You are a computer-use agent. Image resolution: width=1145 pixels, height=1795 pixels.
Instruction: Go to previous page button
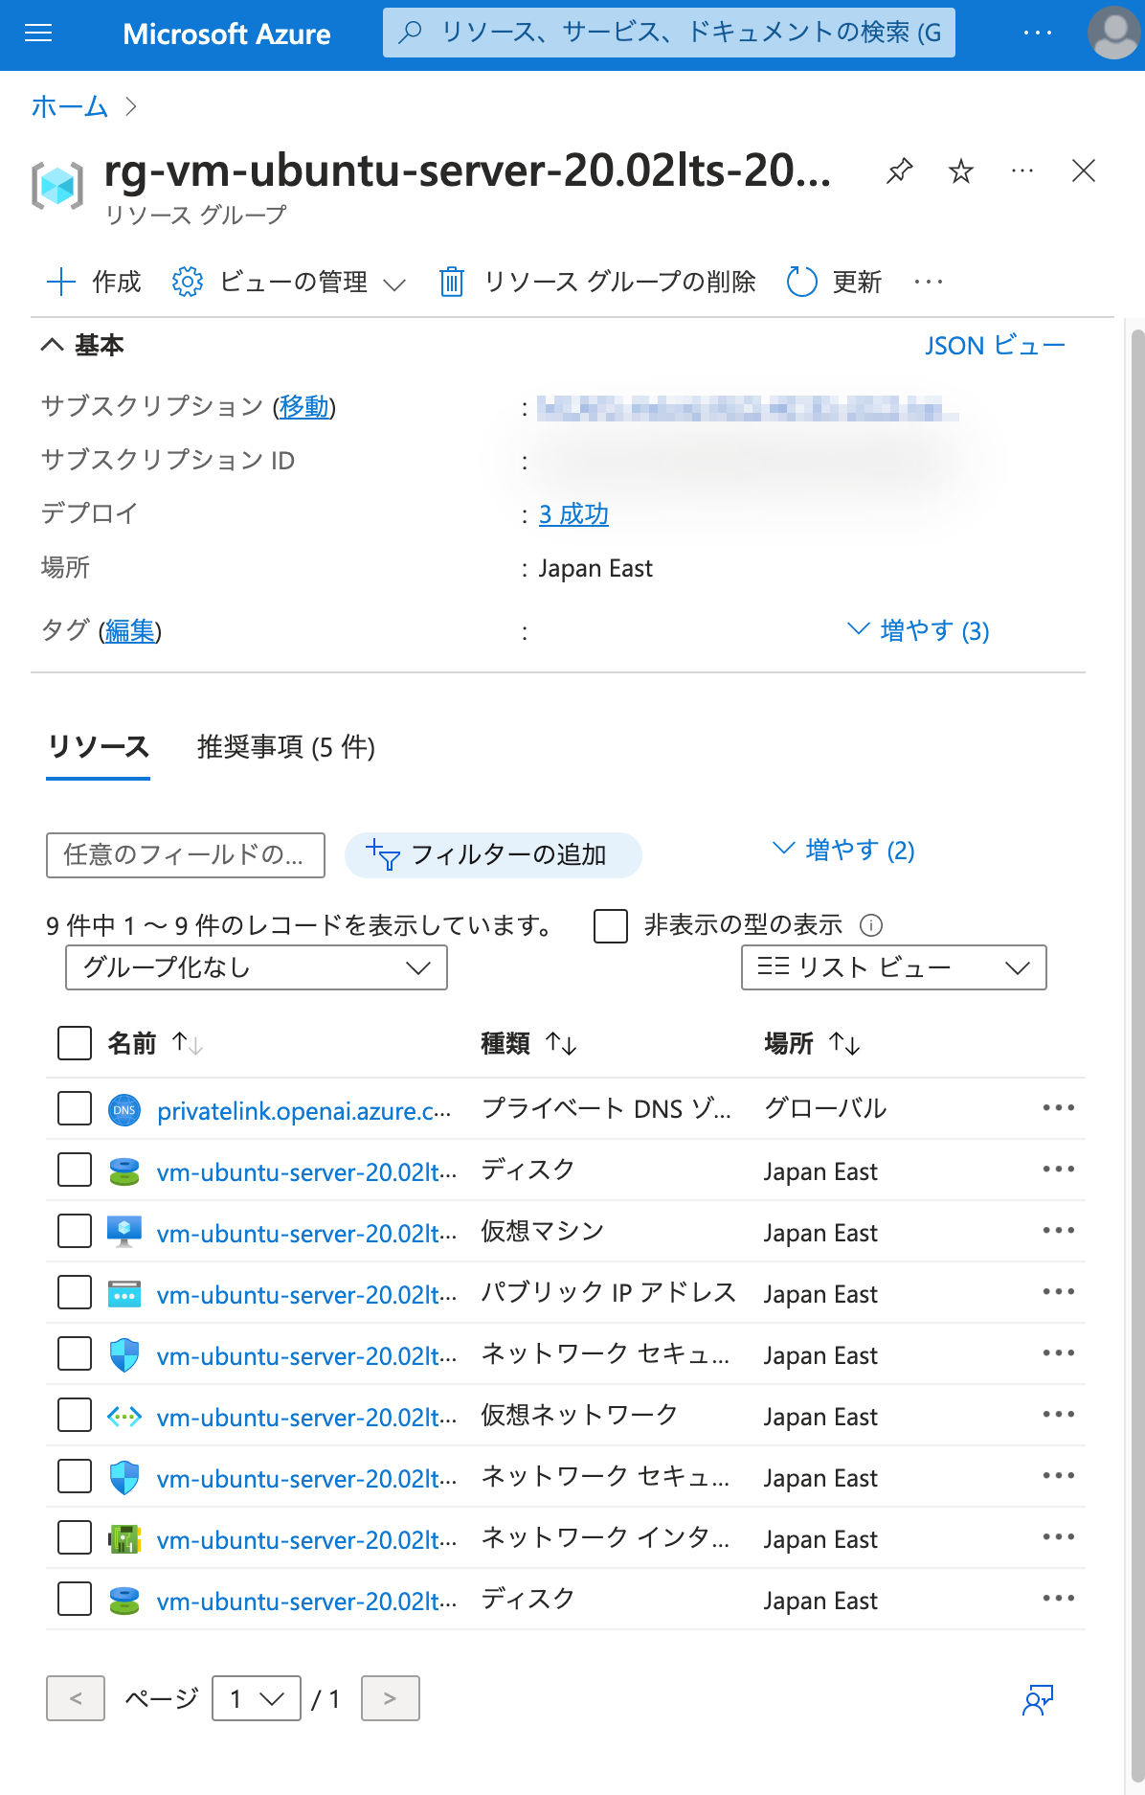pos(76,1698)
